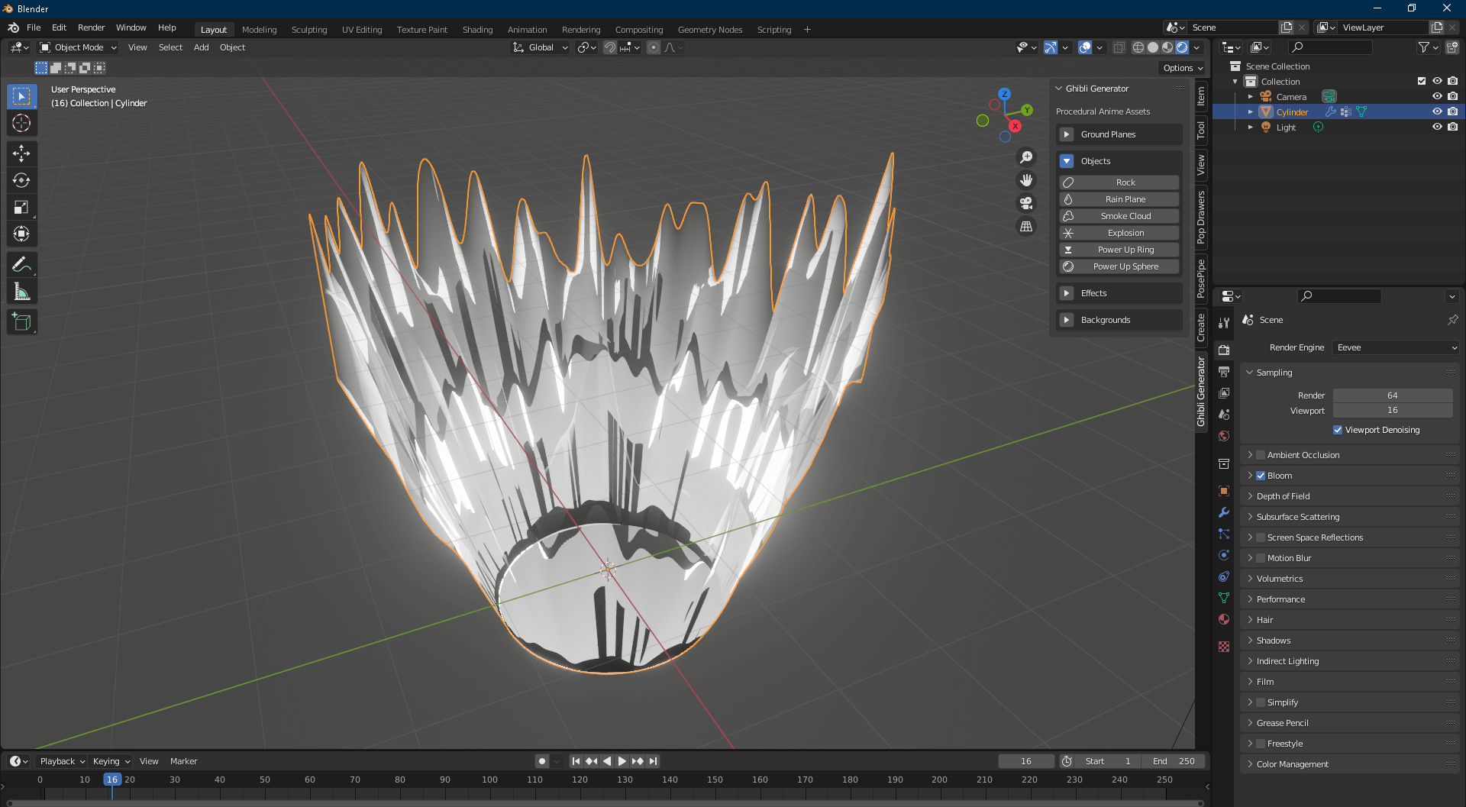This screenshot has height=807, width=1466.
Task: Enable Simplify checkbox
Action: tap(1261, 702)
